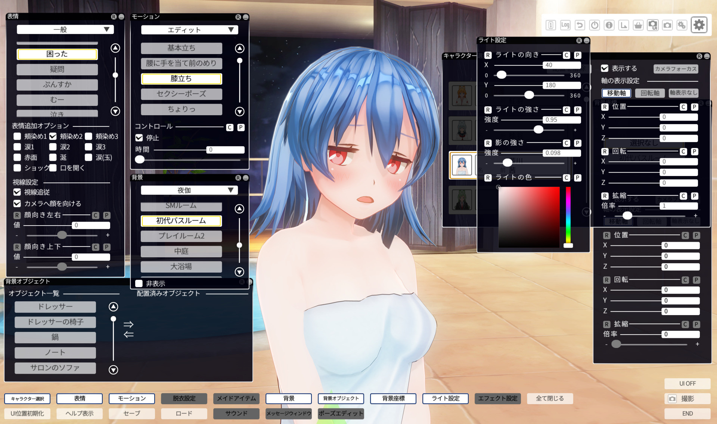Click the large gear settings icon

(699, 25)
